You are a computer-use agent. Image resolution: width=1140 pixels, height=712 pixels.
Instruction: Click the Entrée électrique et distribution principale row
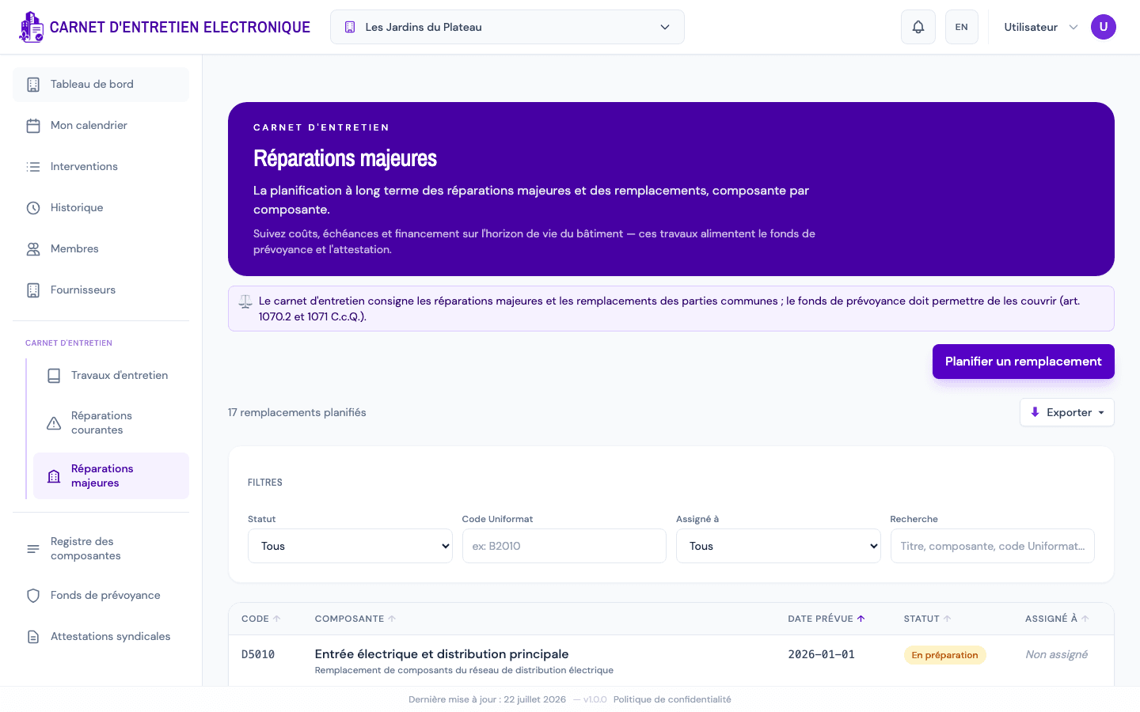pyautogui.click(x=671, y=661)
